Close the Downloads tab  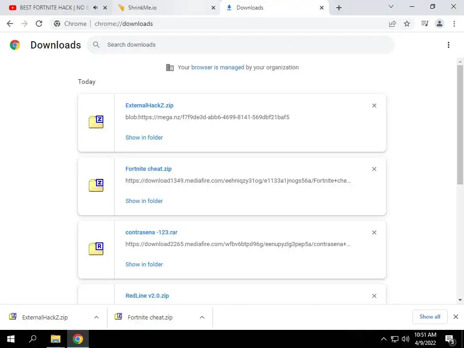click(322, 8)
